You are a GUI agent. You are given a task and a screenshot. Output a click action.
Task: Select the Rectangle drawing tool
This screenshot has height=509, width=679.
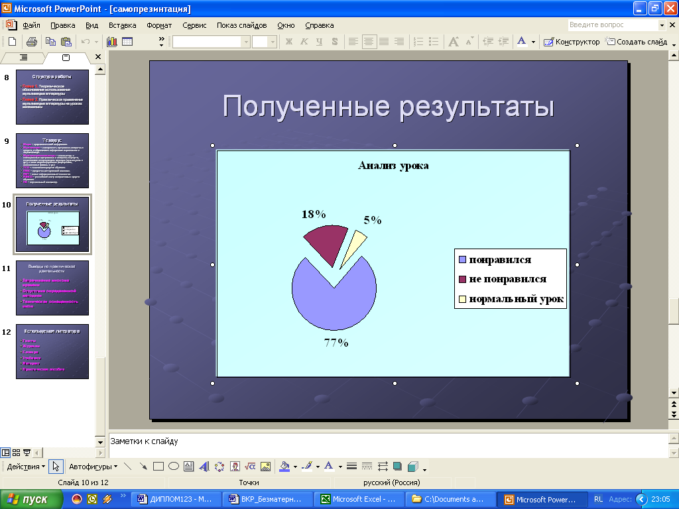point(158,467)
